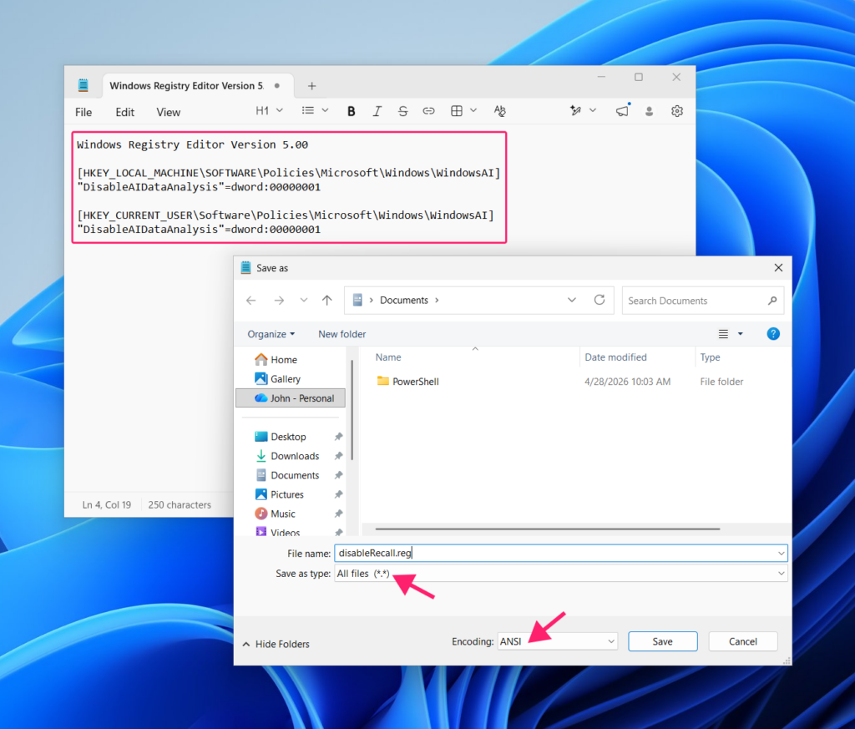The image size is (855, 729).
Task: Open the Notepad account profile icon
Action: point(649,111)
